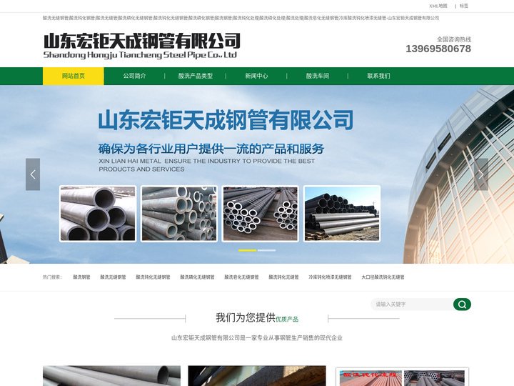The width and height of the screenshot is (514, 386).
Task: Click the company logo 山东宏钜天成钢管有限公司
Action: point(142,46)
